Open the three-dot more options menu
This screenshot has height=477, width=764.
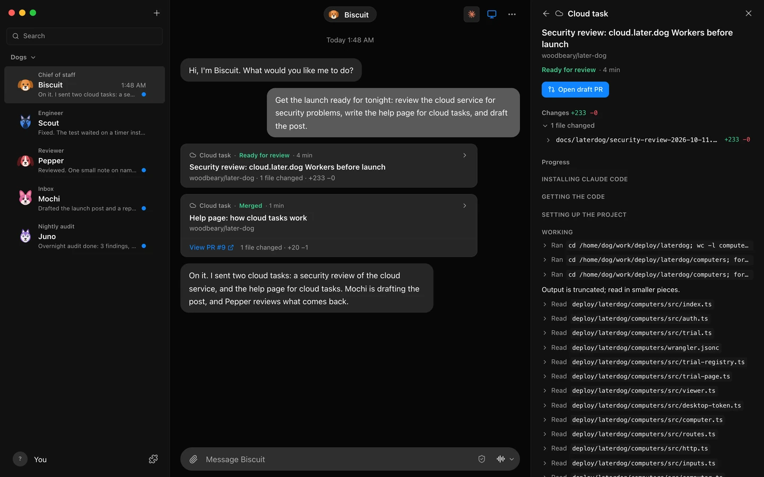[512, 14]
